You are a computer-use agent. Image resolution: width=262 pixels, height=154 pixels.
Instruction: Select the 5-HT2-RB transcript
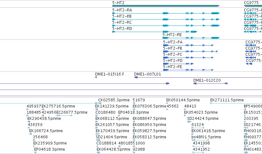pos(166,19)
